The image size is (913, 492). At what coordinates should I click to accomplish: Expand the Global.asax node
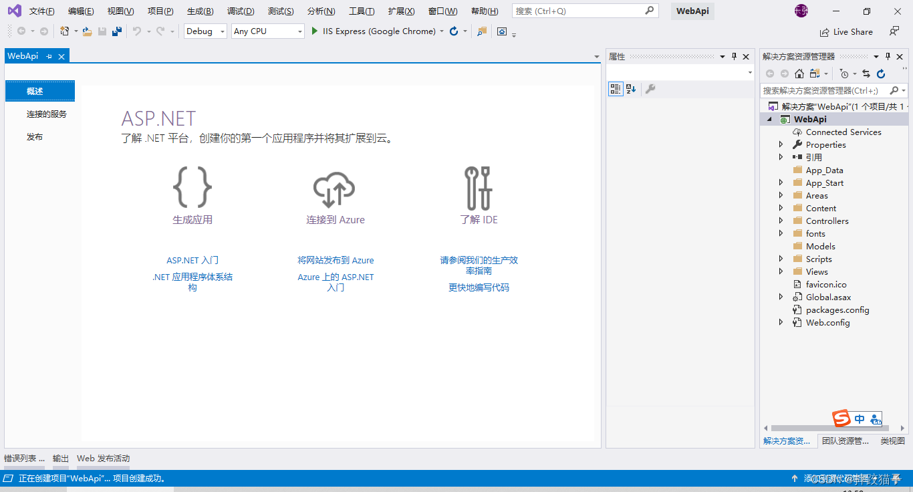(x=781, y=297)
